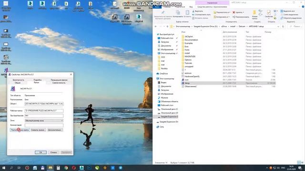Select the Ярлык tab
The height and width of the screenshot is (171, 305).
pyautogui.click(x=36, y=83)
